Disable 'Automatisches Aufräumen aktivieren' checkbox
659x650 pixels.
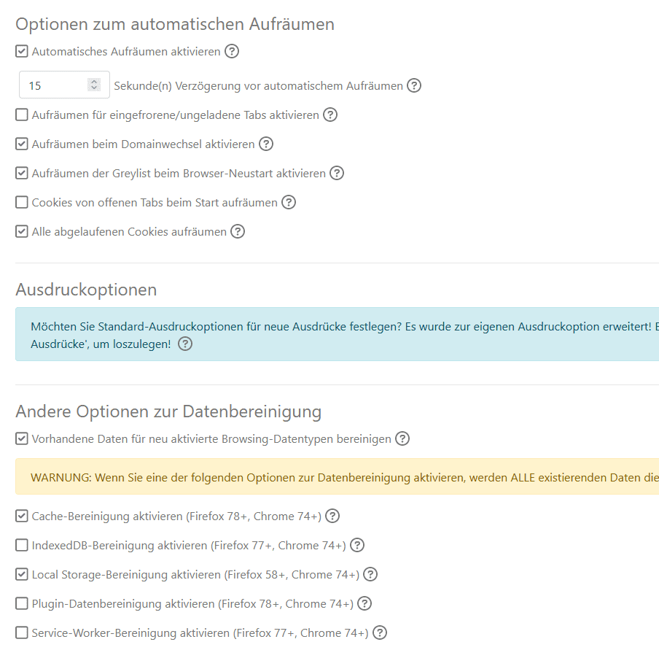(21, 51)
